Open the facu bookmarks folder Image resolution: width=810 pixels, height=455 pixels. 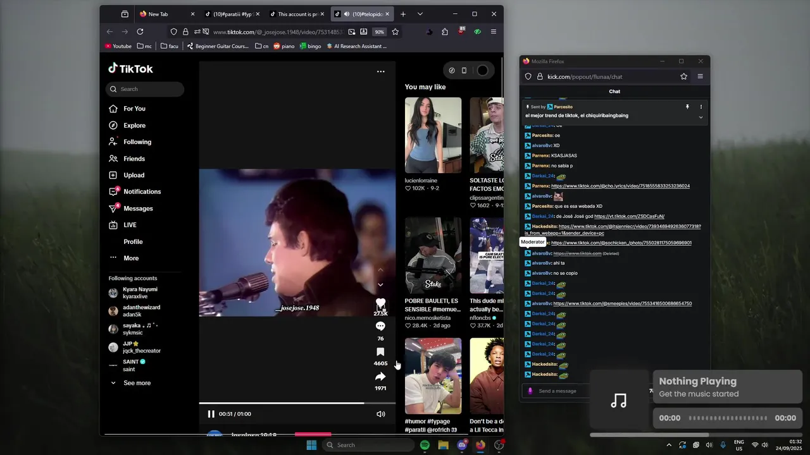click(170, 46)
